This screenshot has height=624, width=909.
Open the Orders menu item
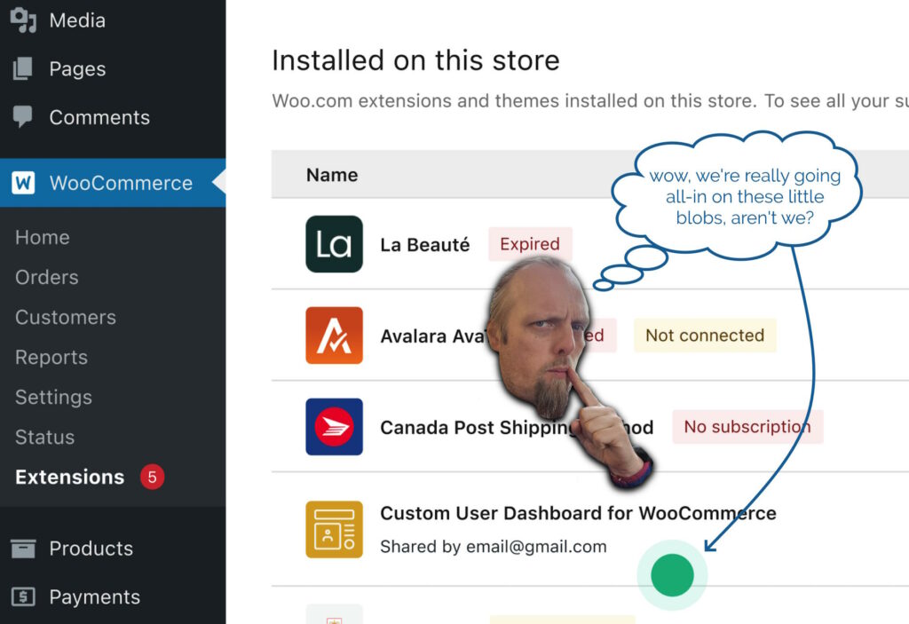pos(45,277)
